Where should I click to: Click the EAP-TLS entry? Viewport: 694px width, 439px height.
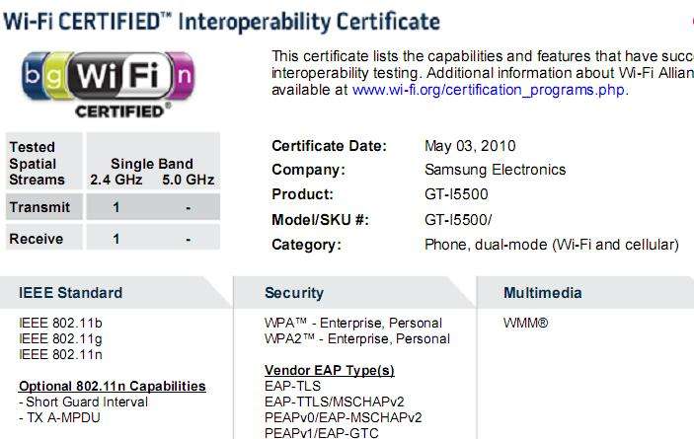pyautogui.click(x=292, y=386)
